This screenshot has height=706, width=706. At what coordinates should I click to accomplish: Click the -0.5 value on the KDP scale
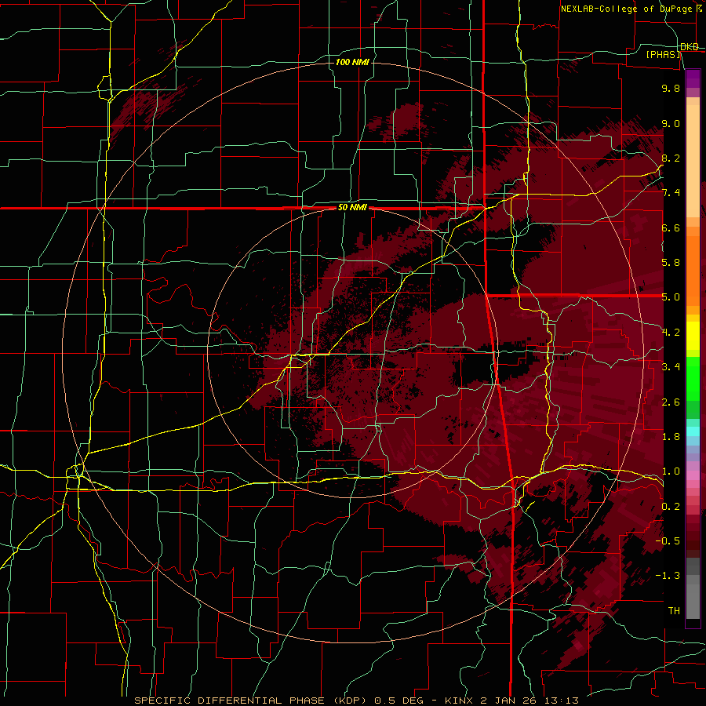pos(668,541)
